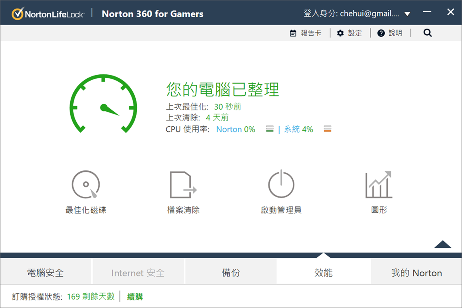Click the Optimize Disk (最佳化磁碟) icon
The width and height of the screenshot is (462, 308).
tap(86, 185)
